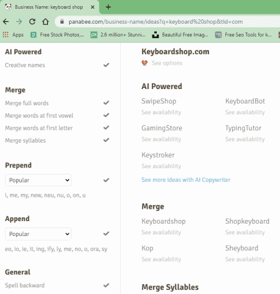Go to the browser home icon
This screenshot has width=280, height=294.
pyautogui.click(x=45, y=22)
